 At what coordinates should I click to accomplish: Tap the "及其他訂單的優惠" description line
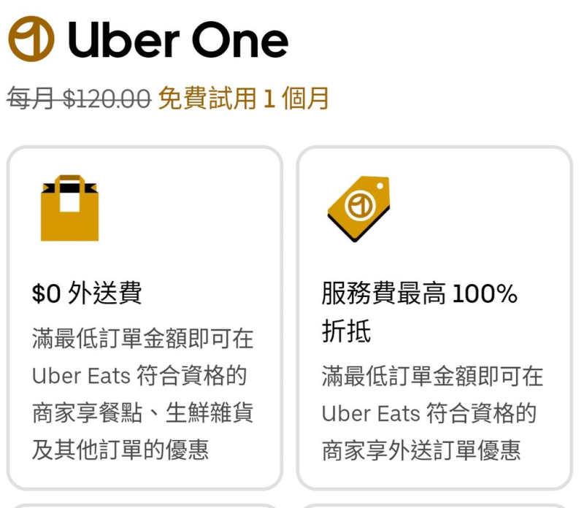coord(120,450)
